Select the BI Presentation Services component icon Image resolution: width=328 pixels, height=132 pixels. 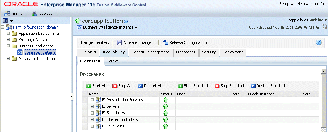pyautogui.click(x=98, y=100)
